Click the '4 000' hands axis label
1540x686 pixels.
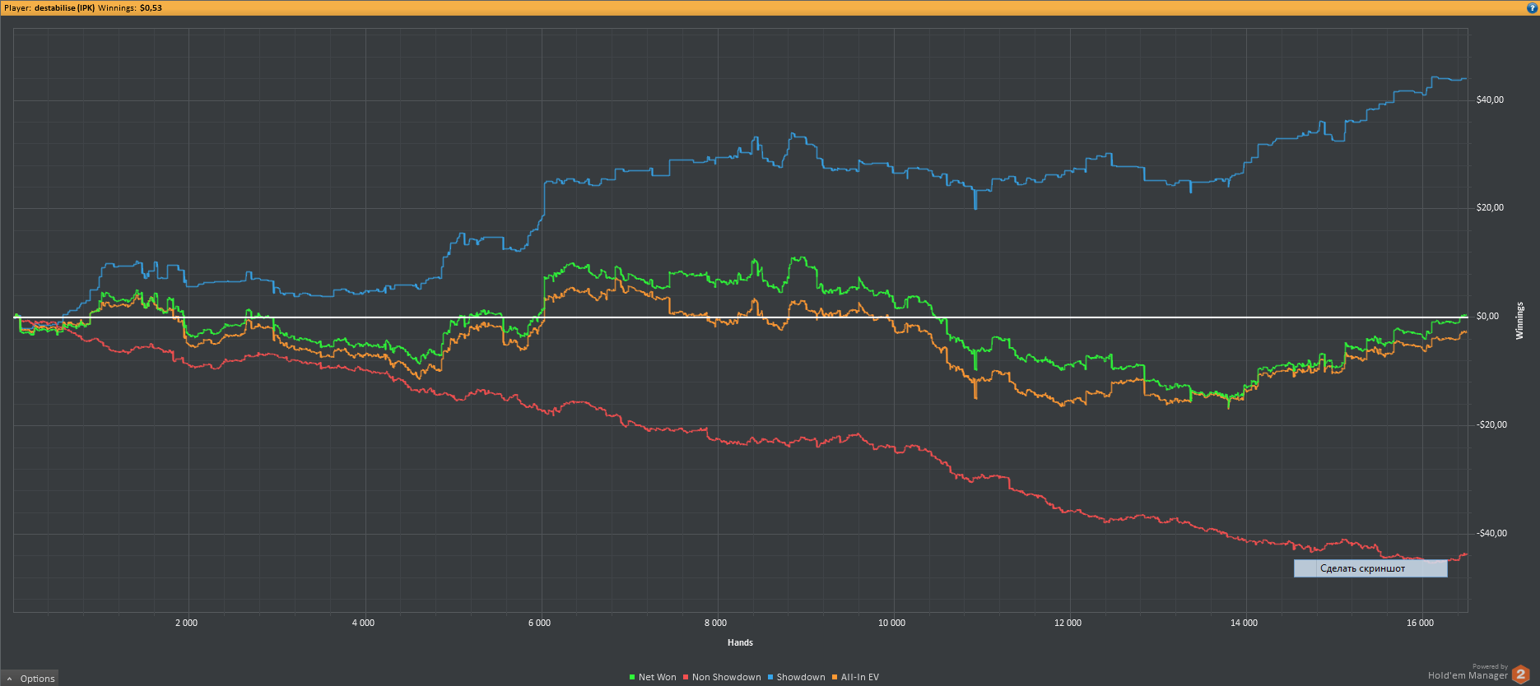click(363, 623)
